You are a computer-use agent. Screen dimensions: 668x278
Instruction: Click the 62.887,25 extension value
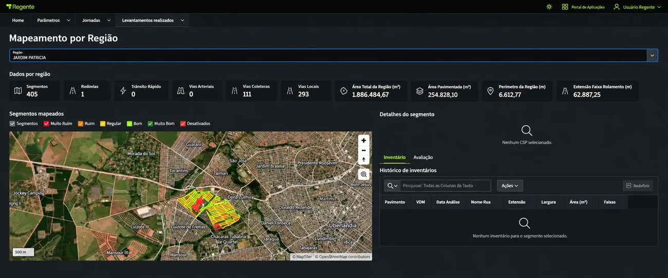587,95
